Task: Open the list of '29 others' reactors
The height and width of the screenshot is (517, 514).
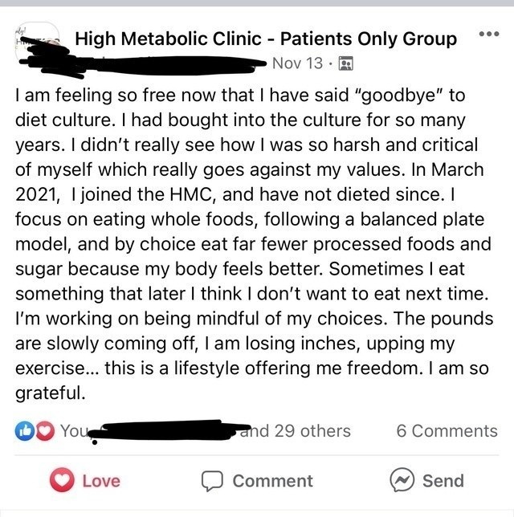Action: point(312,430)
